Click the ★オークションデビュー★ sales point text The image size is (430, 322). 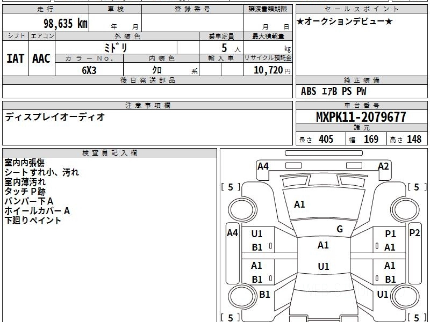pos(345,22)
